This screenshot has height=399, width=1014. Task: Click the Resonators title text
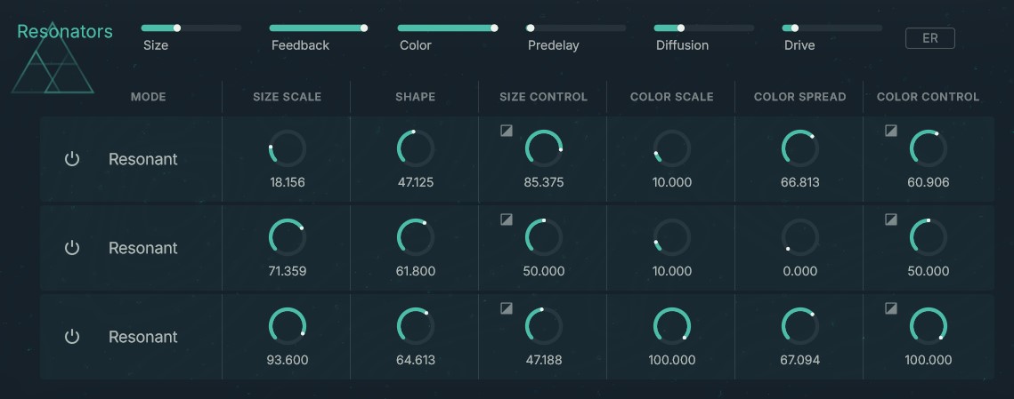pos(65,32)
